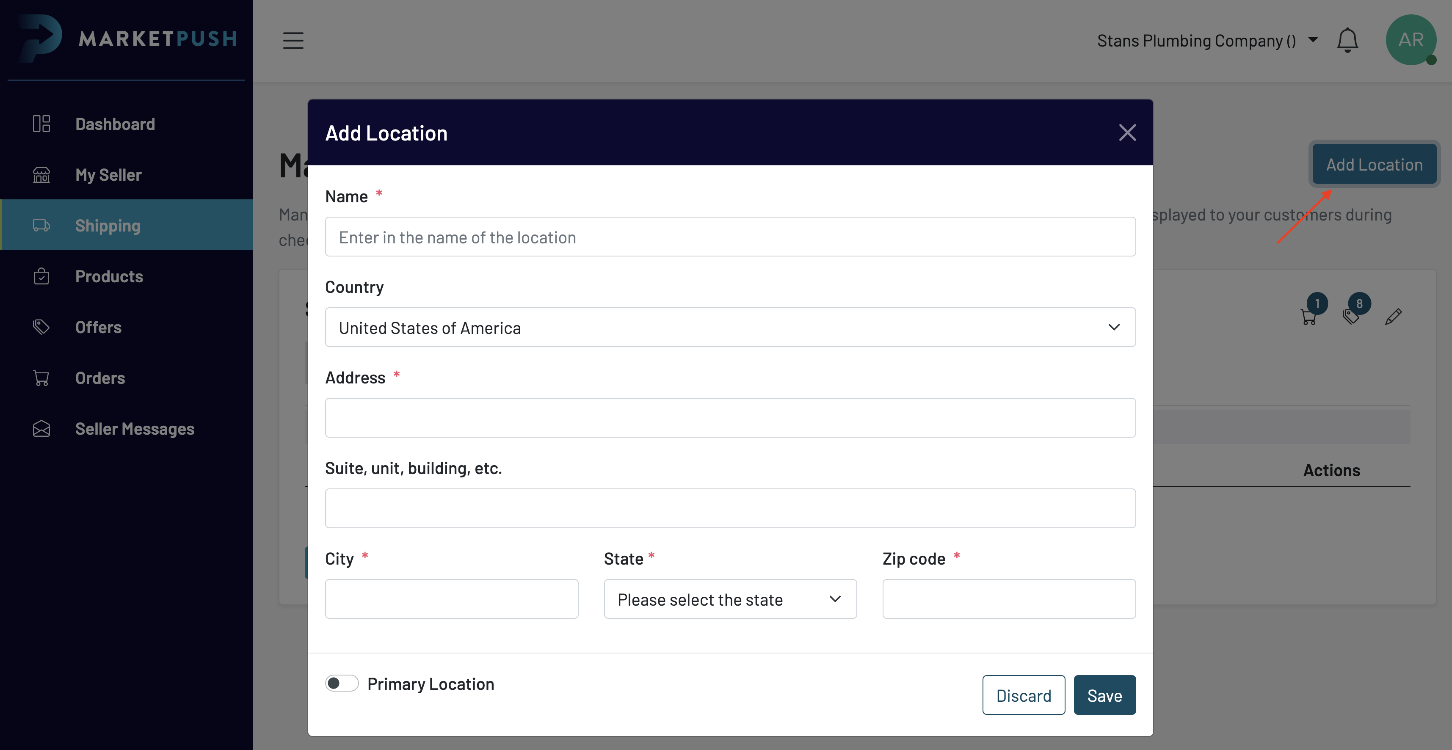Screen dimensions: 1452x750
Task: Go to Dashboard in the sidebar
Action: coord(115,124)
